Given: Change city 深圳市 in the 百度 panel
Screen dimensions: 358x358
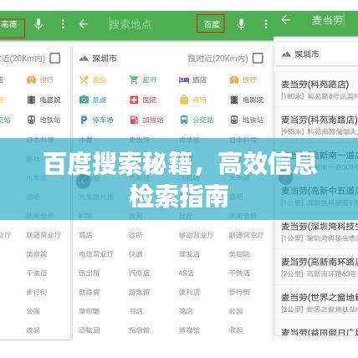Looking at the screenshot, I should point(98,59).
